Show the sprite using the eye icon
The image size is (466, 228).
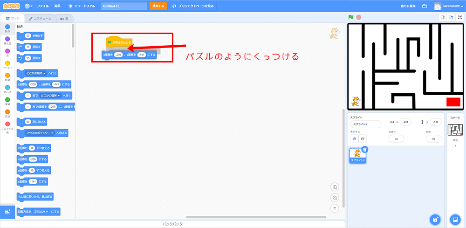click(x=354, y=139)
